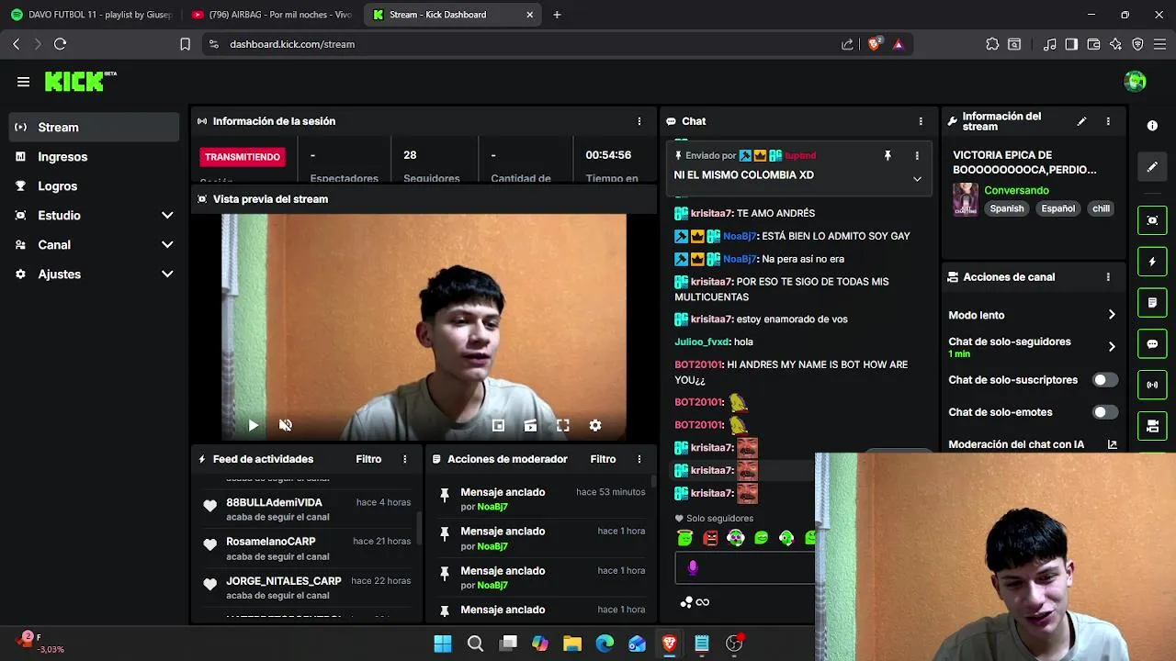Enter fullscreen on the stream preview
The image size is (1176, 661).
point(563,425)
